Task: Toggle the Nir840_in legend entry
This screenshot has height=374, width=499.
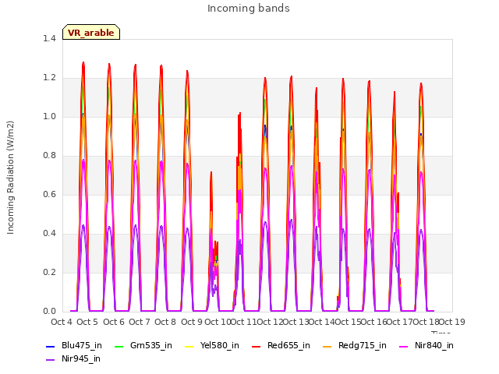Action: [x=426, y=345]
